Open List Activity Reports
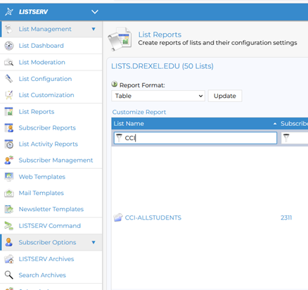 [x=49, y=144]
